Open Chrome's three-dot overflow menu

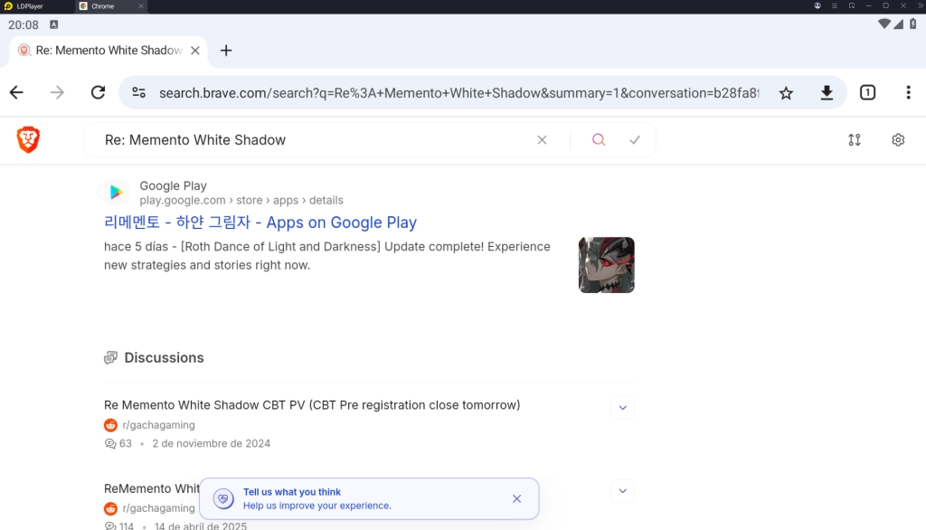pyautogui.click(x=908, y=93)
